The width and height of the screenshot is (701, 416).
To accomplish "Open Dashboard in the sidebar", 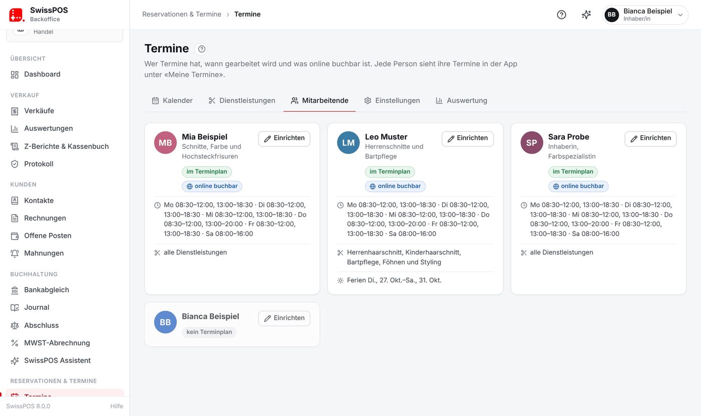I will click(65, 74).
